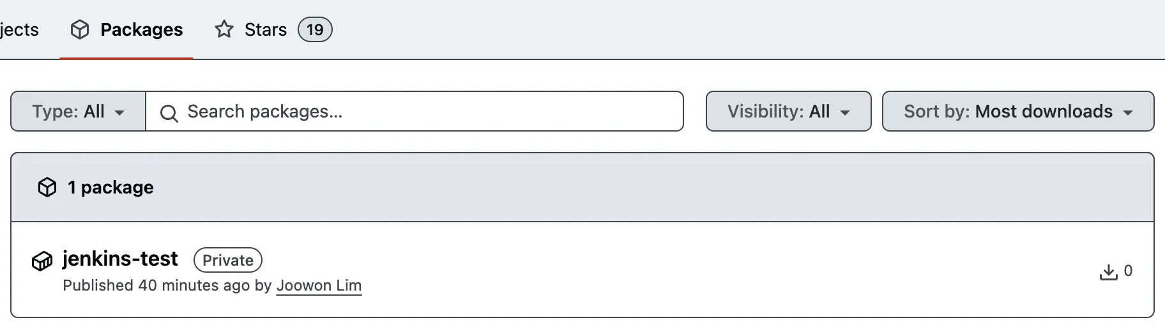
Task: Click the cube icon next to "1 package"
Action: tap(47, 187)
